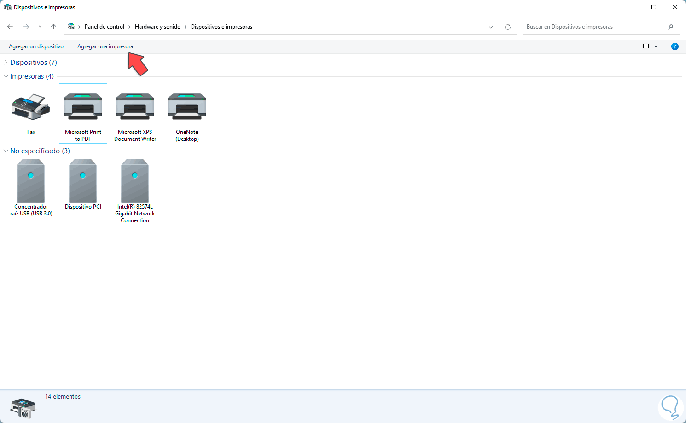Image resolution: width=686 pixels, height=423 pixels.
Task: Collapse the No especificado (3) group
Action: pos(6,151)
